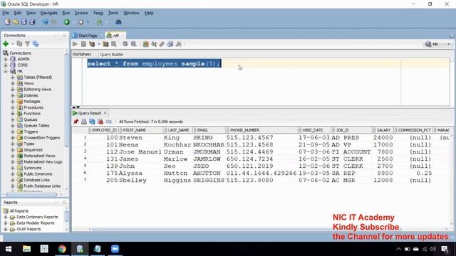Screen dimensions: 456x256
Task: Click the green Back navigation button
Action: [67, 22]
